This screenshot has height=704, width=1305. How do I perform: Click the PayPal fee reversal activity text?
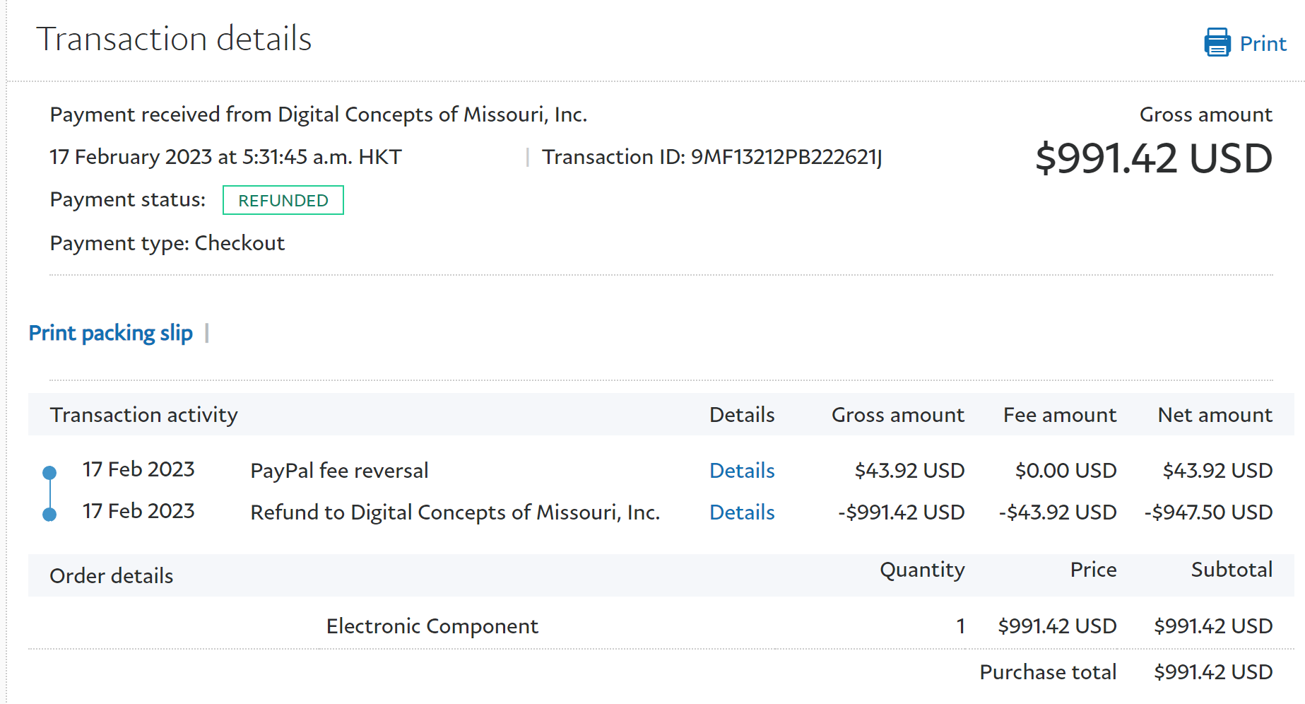[339, 471]
